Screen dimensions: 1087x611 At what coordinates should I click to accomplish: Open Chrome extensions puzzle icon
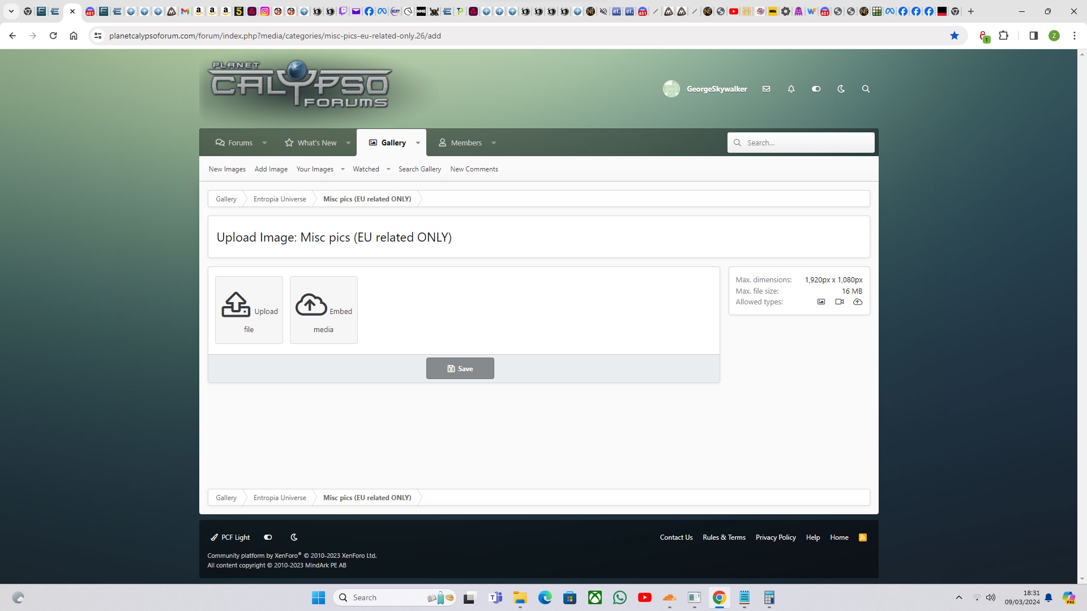pos(1004,36)
